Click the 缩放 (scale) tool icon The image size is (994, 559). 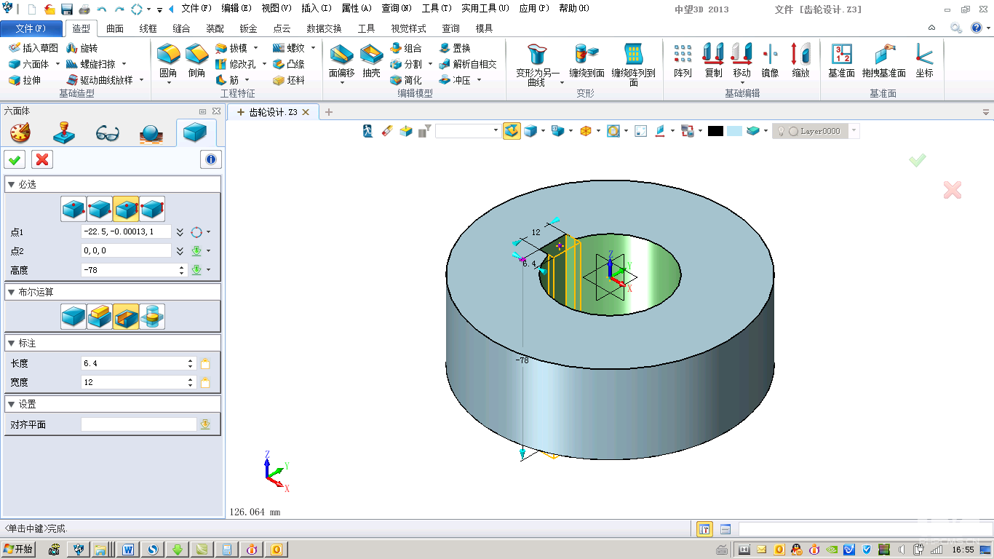(x=800, y=57)
